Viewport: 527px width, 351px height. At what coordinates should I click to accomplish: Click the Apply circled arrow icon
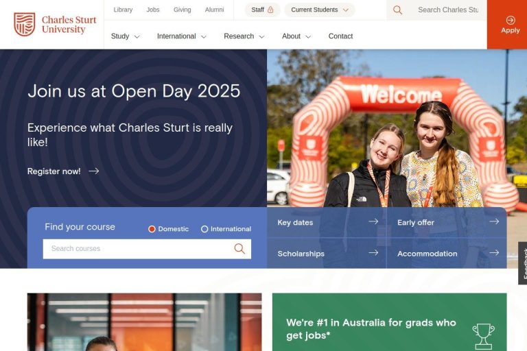(511, 20)
